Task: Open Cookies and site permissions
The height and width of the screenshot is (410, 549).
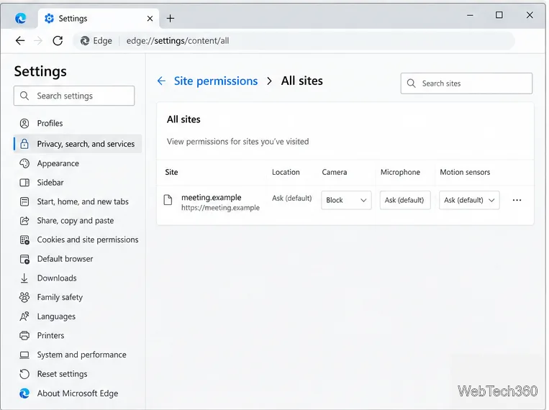Action: click(x=78, y=240)
